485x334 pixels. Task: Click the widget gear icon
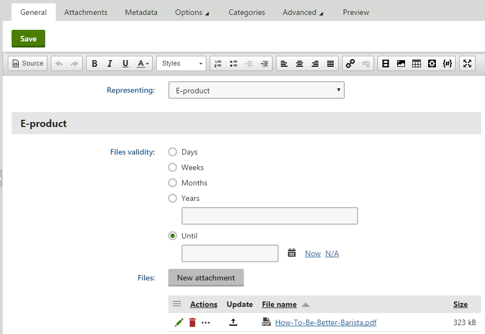click(x=431, y=63)
